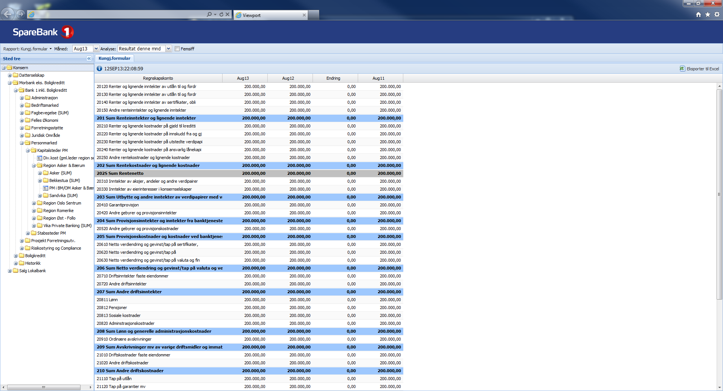Open Div.kost (gml.leder region document

(x=66, y=158)
